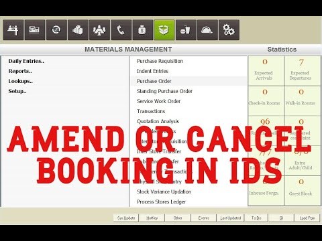Expand the Setup menu
This screenshot has width=322, height=241.
(17, 91)
